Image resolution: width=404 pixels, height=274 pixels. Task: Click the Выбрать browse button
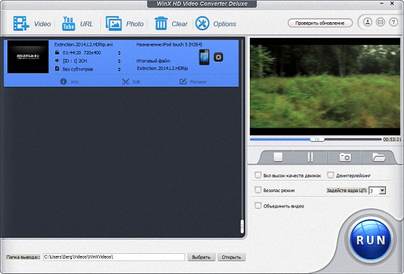(201, 257)
